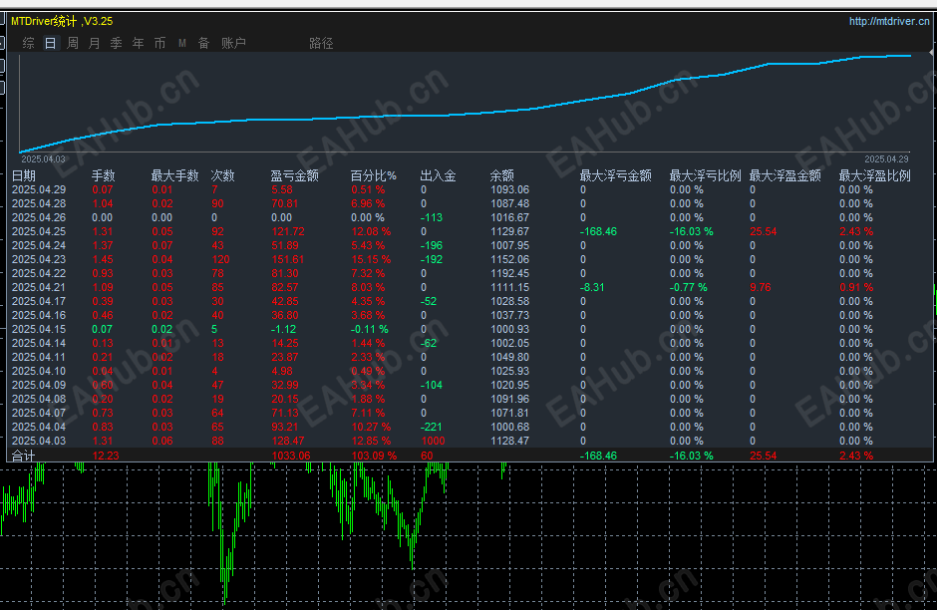Select the 日 daily statistics tab

pos(50,43)
